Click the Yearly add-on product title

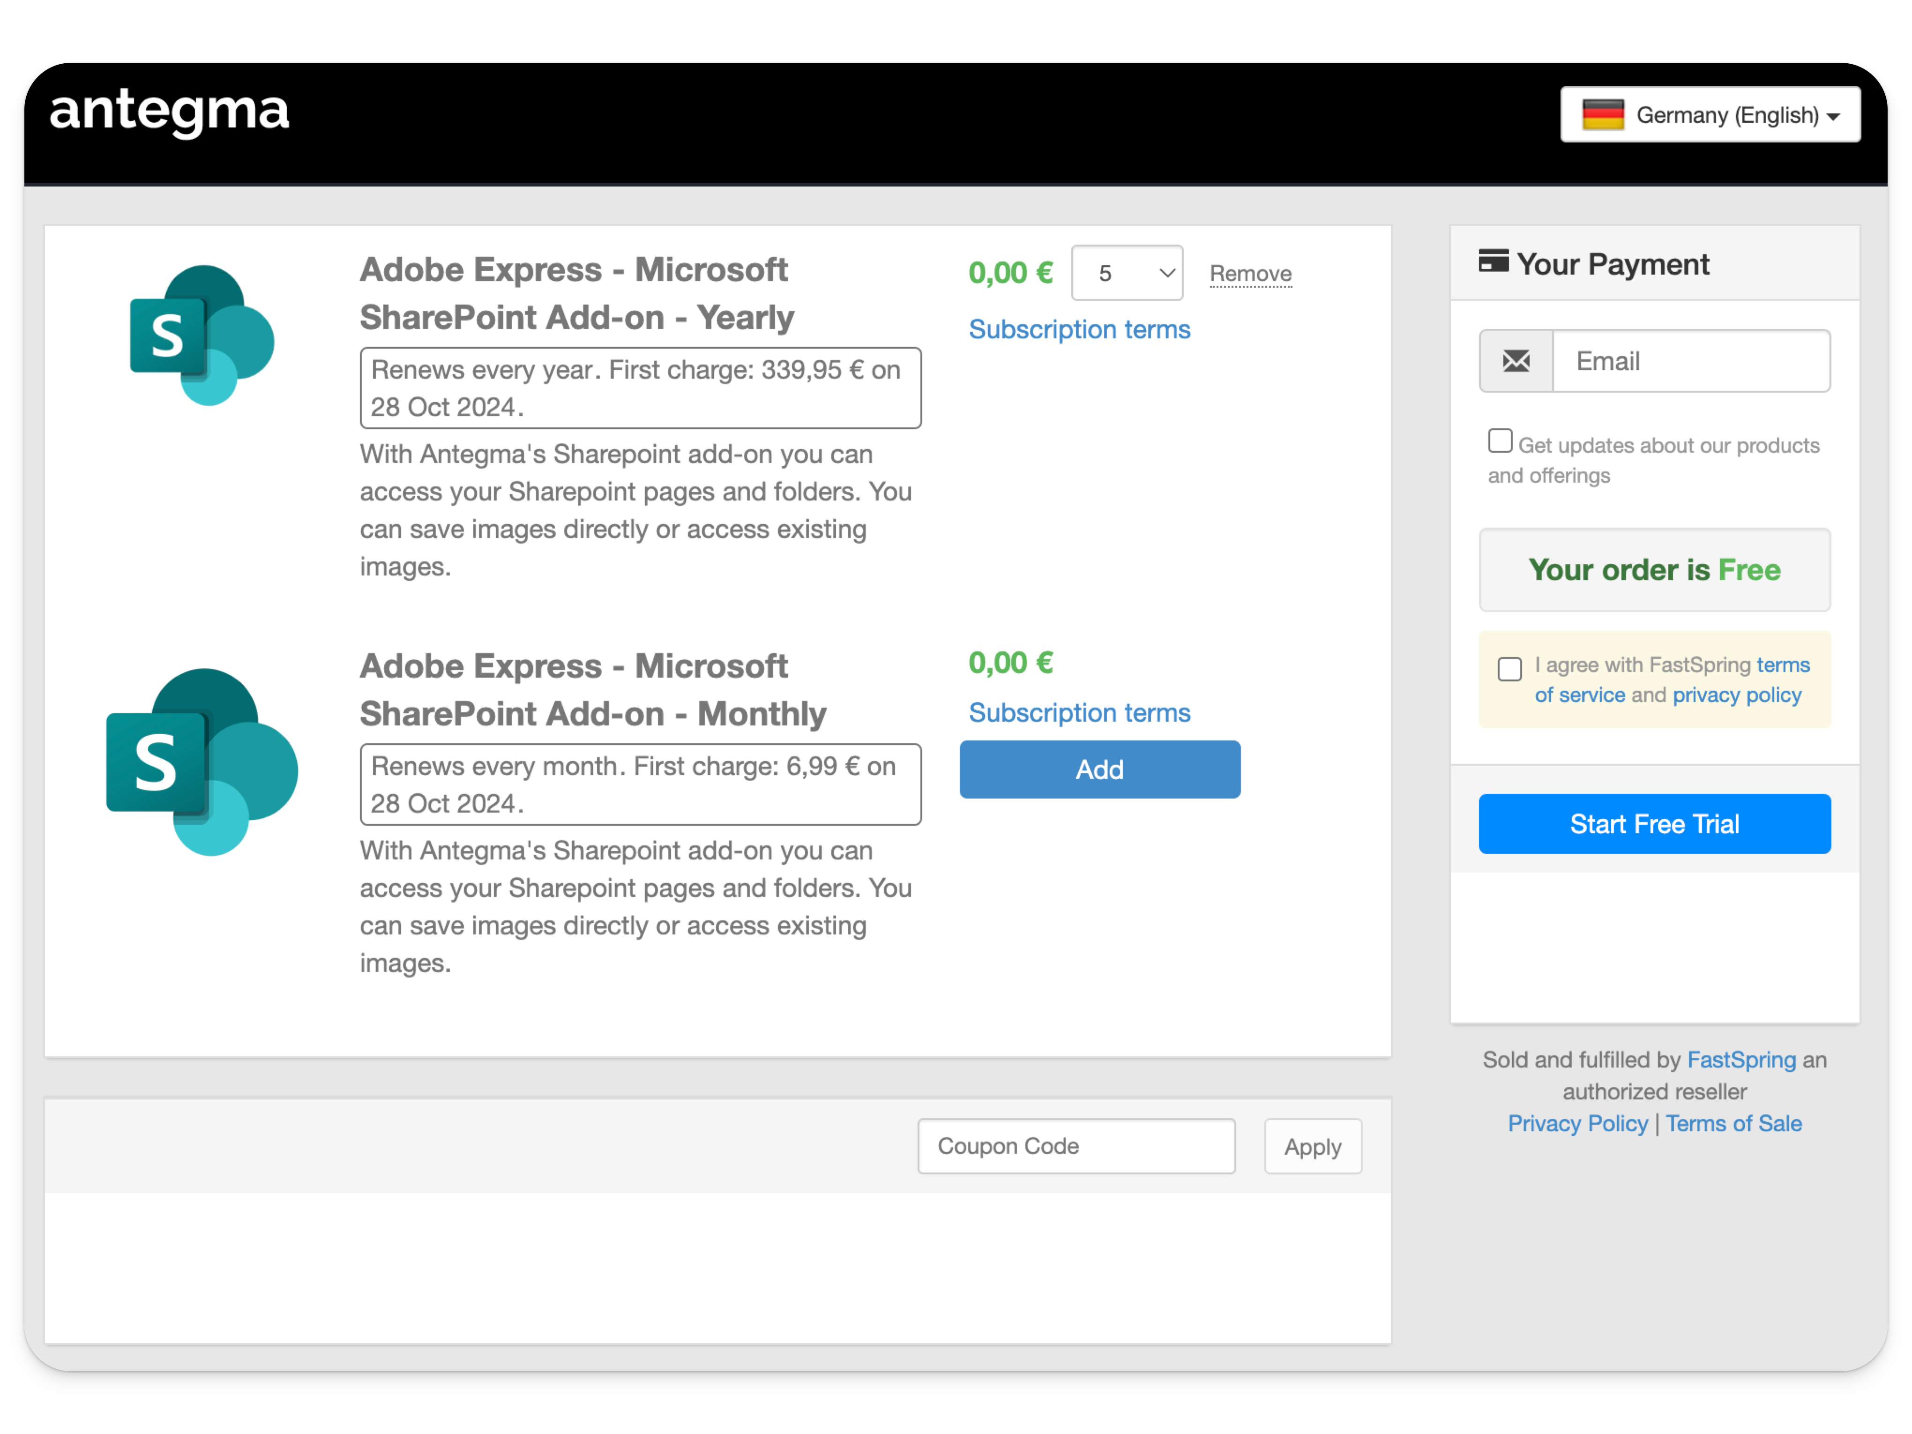pos(575,294)
